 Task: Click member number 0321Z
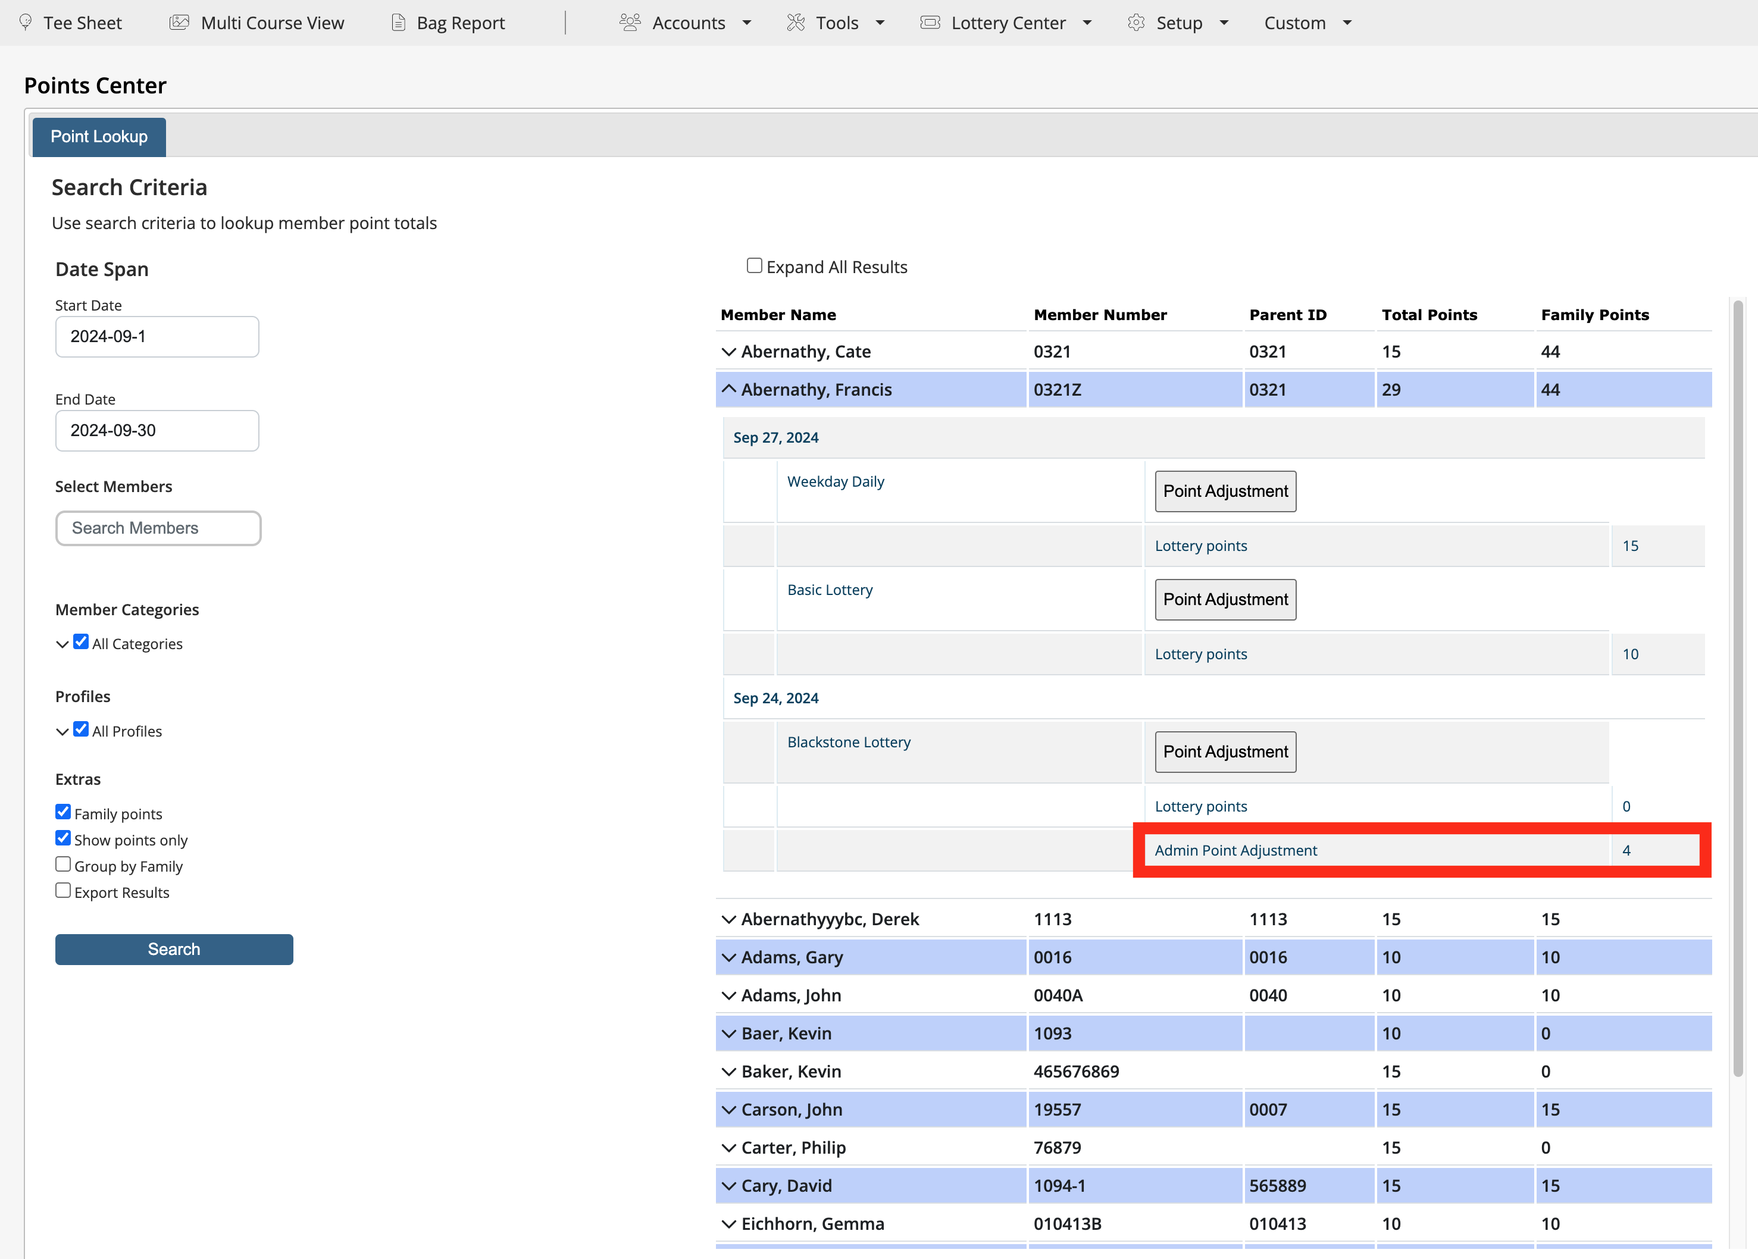[1058, 389]
